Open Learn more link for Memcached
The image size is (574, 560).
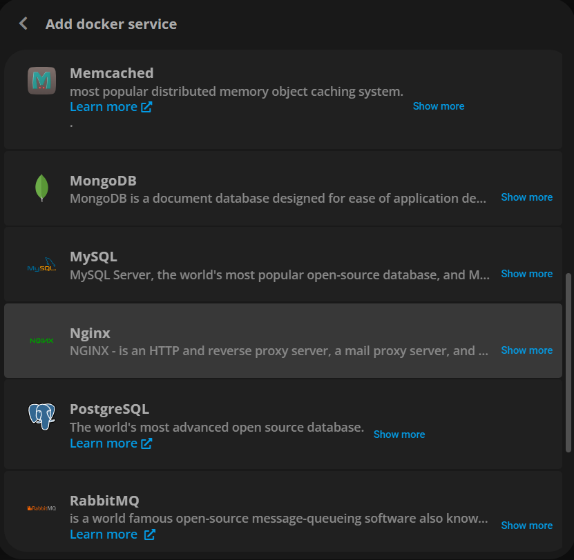click(x=104, y=107)
